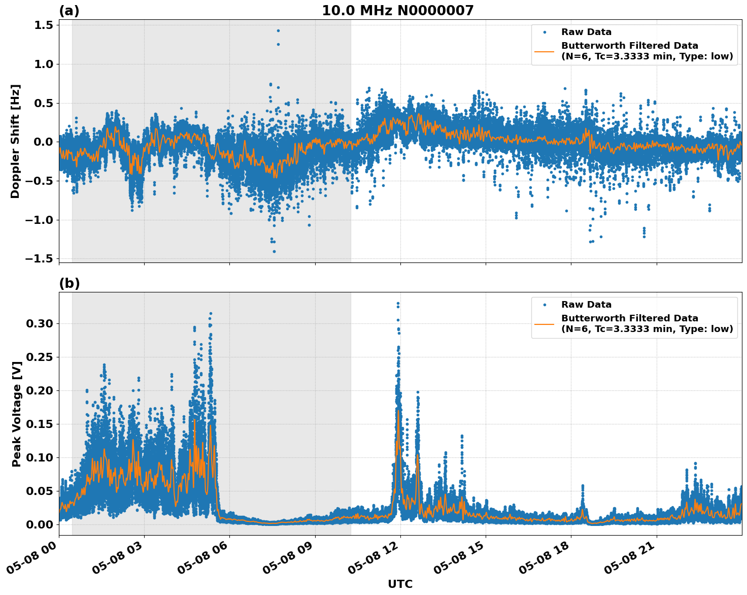This screenshot has height=595, width=747.
Task: Select the Peak Voltage [V] axis label
Action: click(x=17, y=414)
